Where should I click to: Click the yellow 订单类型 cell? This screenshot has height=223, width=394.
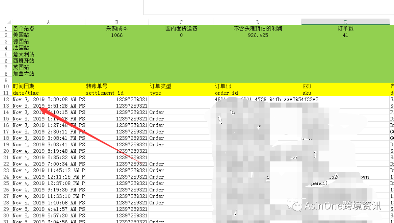181,87
